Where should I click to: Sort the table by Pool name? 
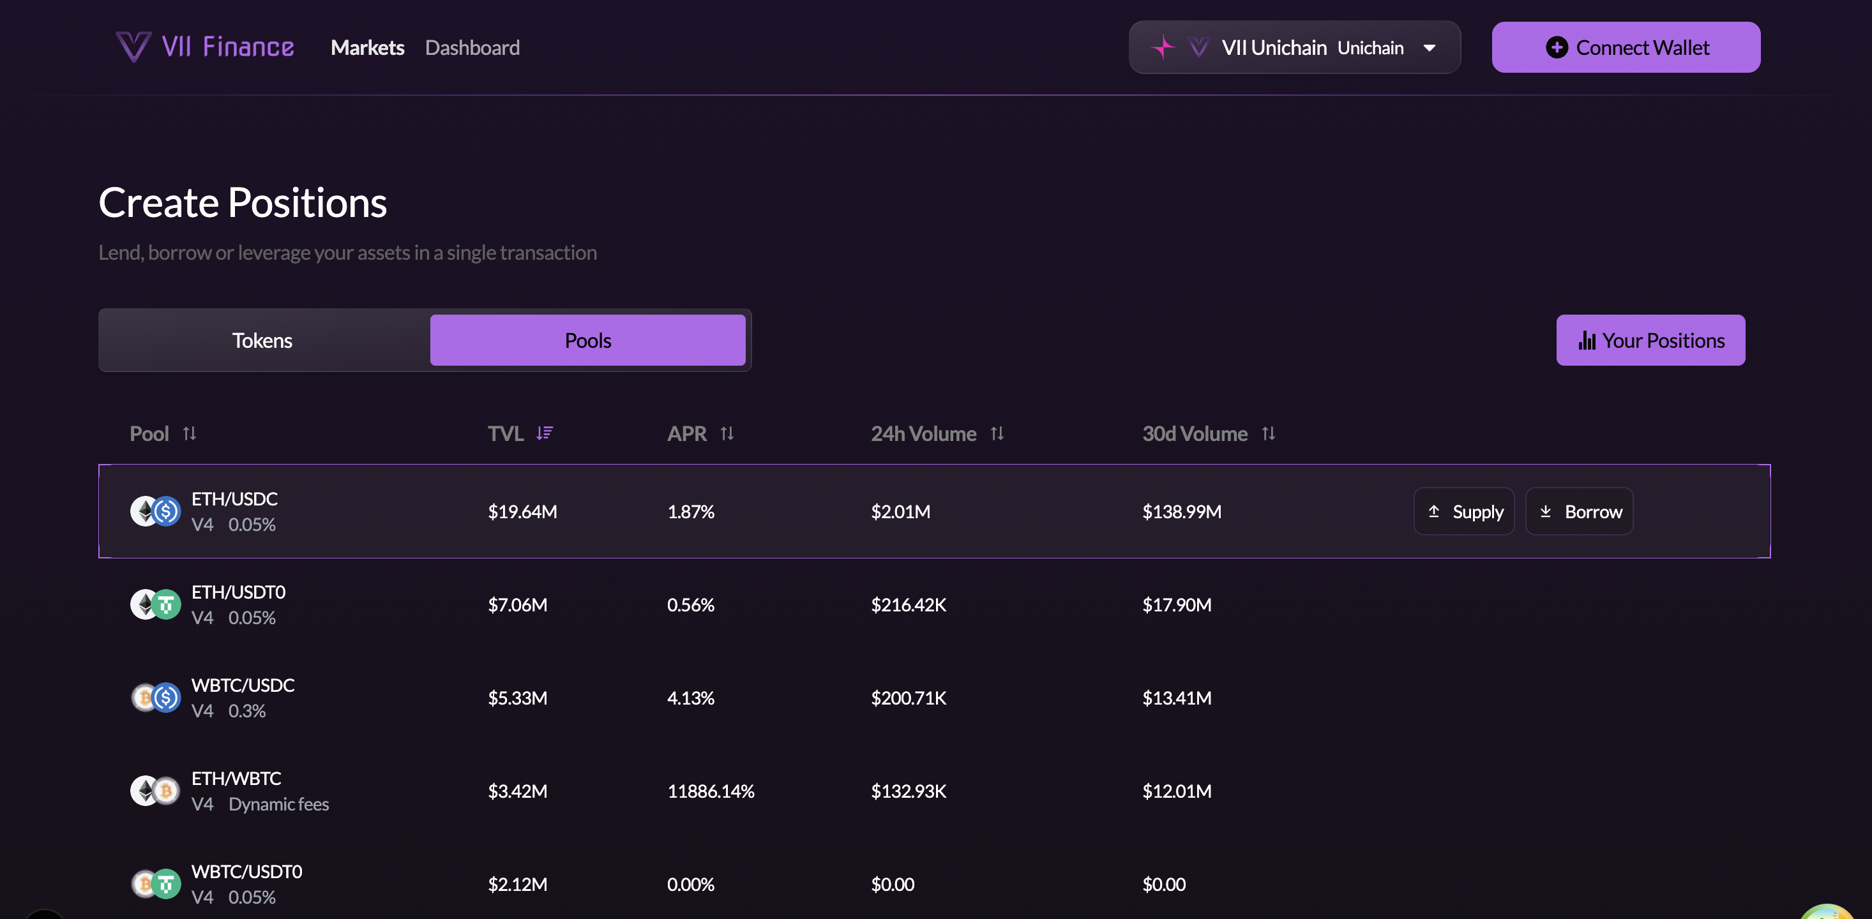tap(190, 434)
